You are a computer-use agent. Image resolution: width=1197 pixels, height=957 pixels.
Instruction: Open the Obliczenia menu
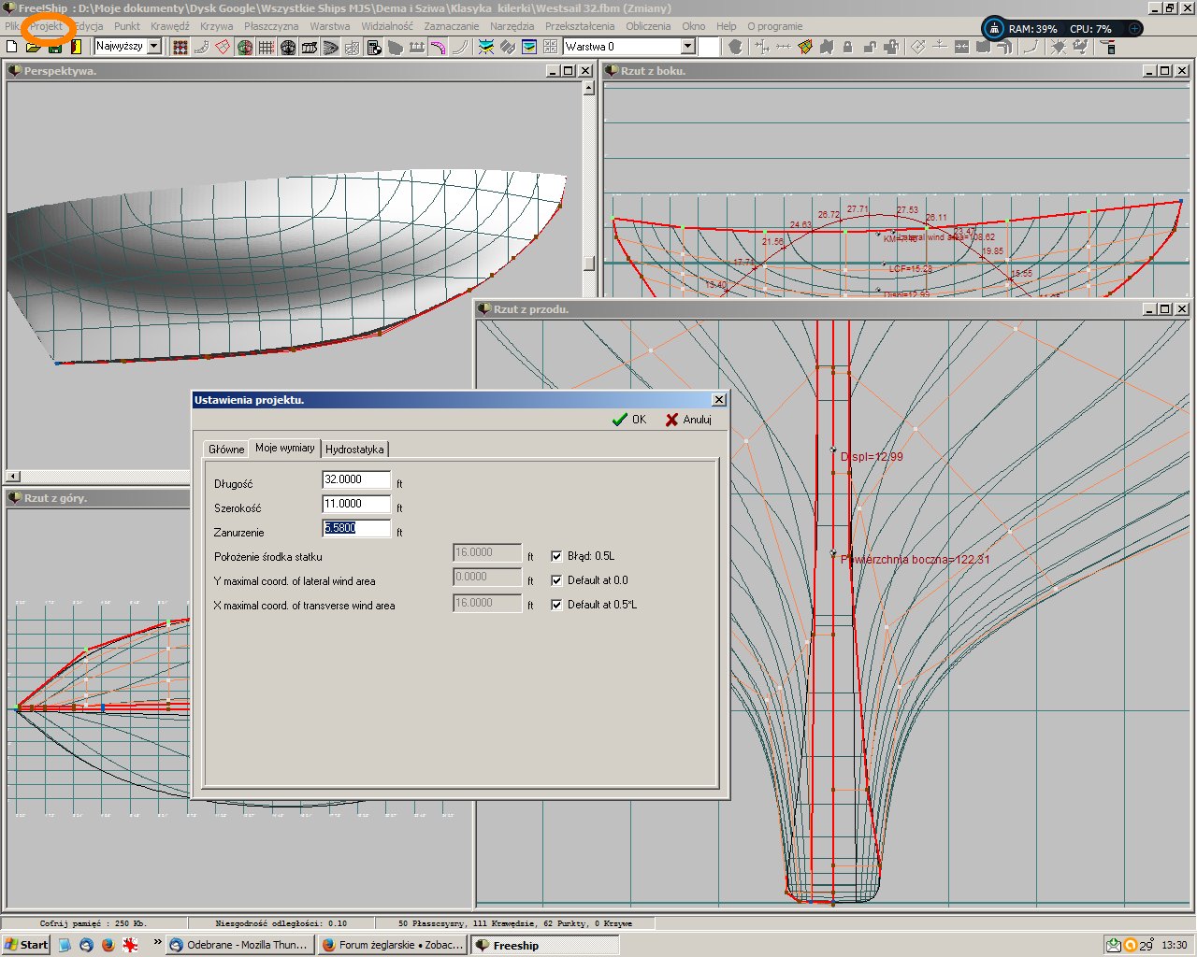pyautogui.click(x=648, y=26)
